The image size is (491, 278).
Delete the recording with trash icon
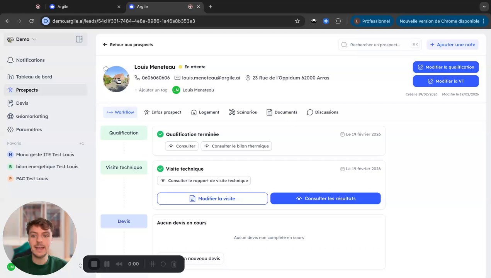pyautogui.click(x=174, y=264)
